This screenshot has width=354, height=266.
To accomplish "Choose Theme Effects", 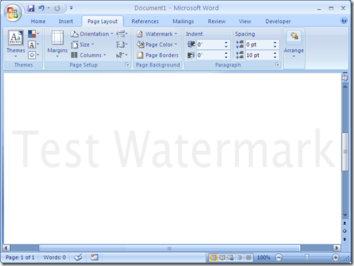I will [34, 55].
